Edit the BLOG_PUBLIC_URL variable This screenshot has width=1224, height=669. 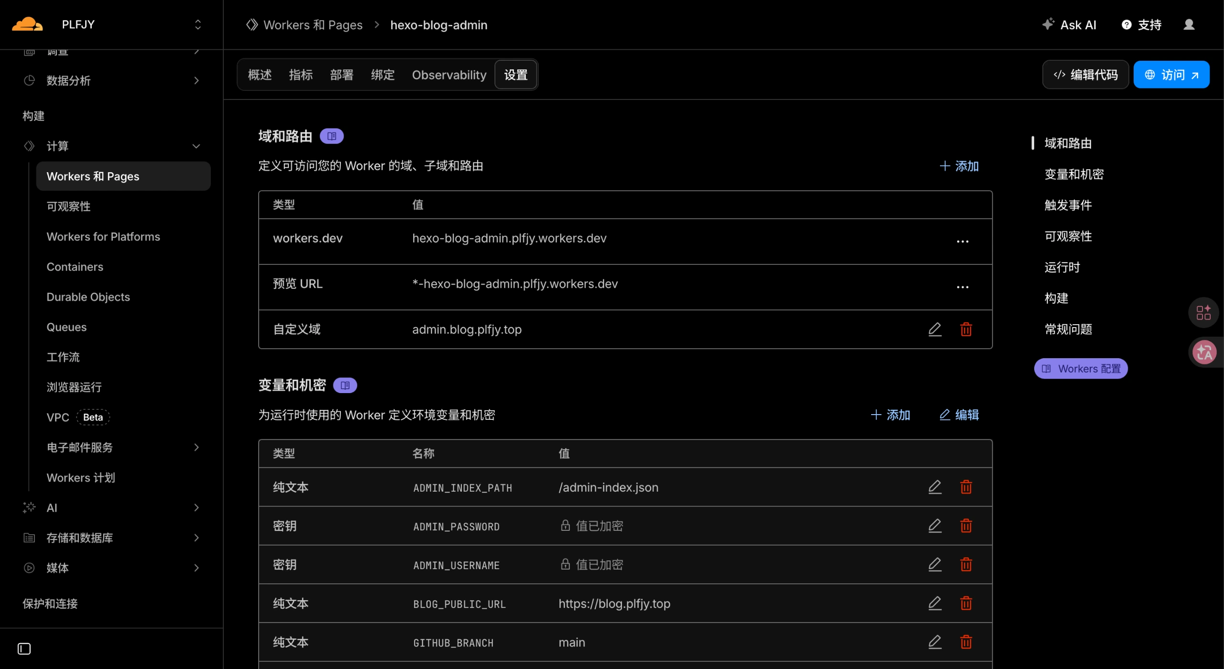(935, 603)
